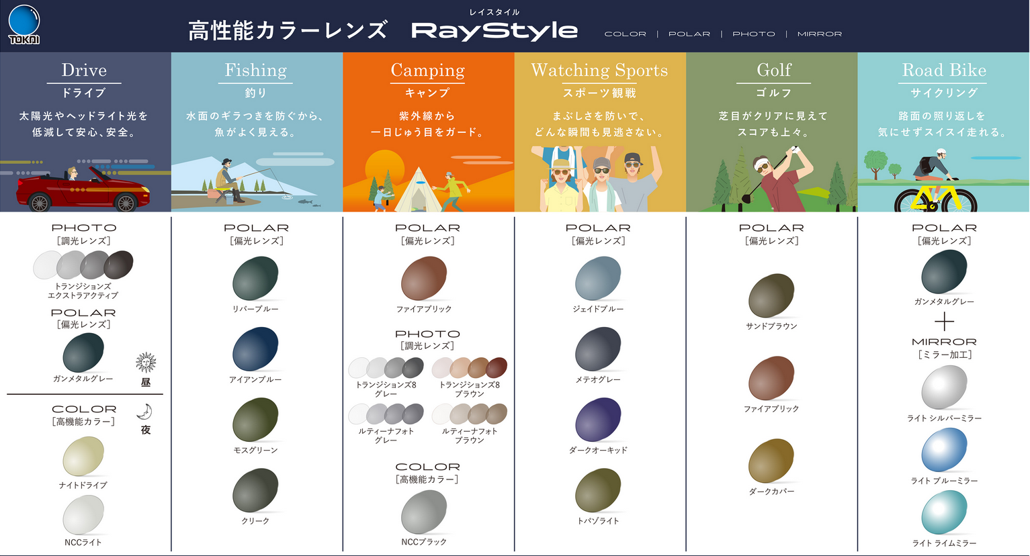Select the トランジションズ8 グレー lens set

click(x=386, y=368)
